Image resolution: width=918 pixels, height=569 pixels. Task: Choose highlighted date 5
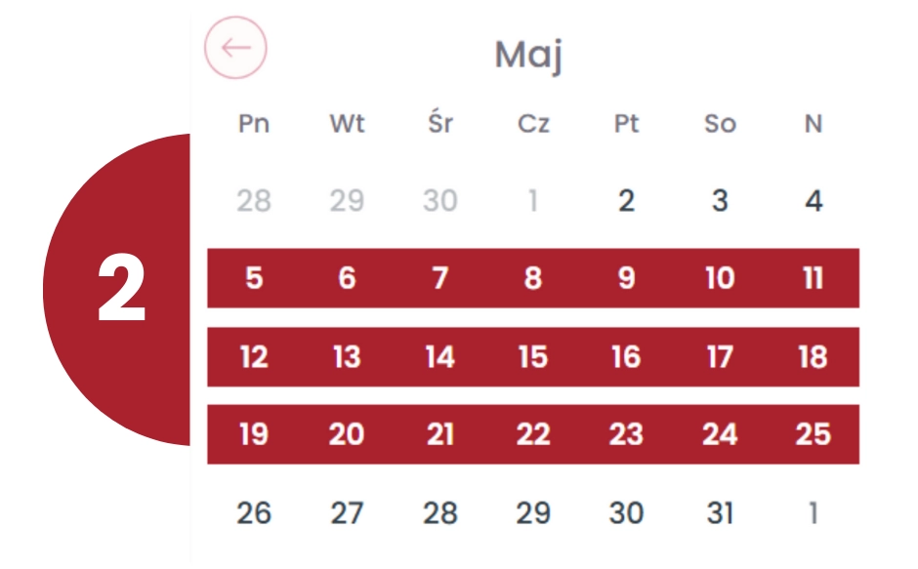(x=254, y=278)
